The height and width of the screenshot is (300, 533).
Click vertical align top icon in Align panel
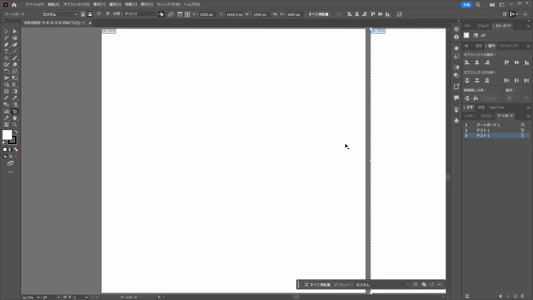507,63
